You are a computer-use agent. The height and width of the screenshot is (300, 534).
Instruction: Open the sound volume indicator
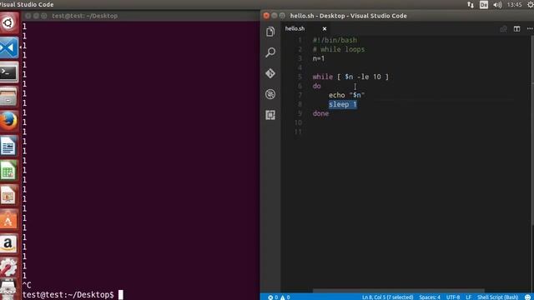point(497,5)
